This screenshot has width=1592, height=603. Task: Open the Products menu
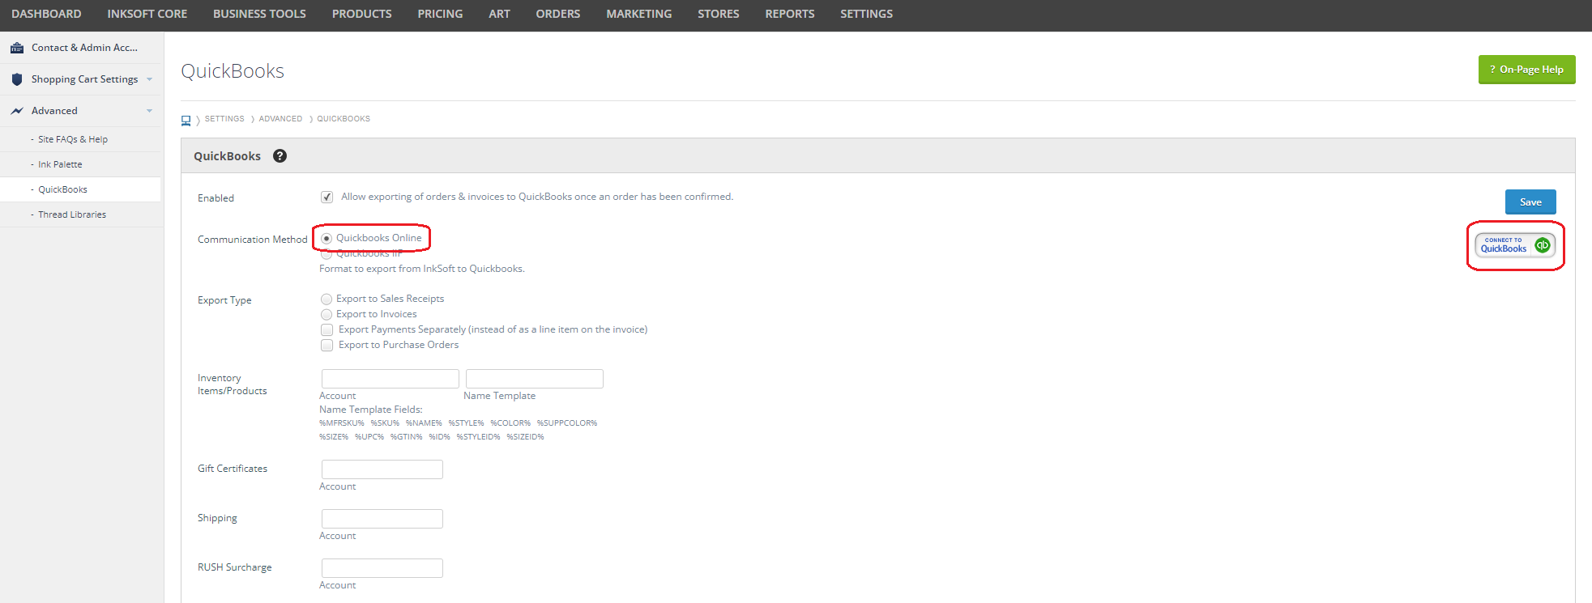tap(361, 14)
